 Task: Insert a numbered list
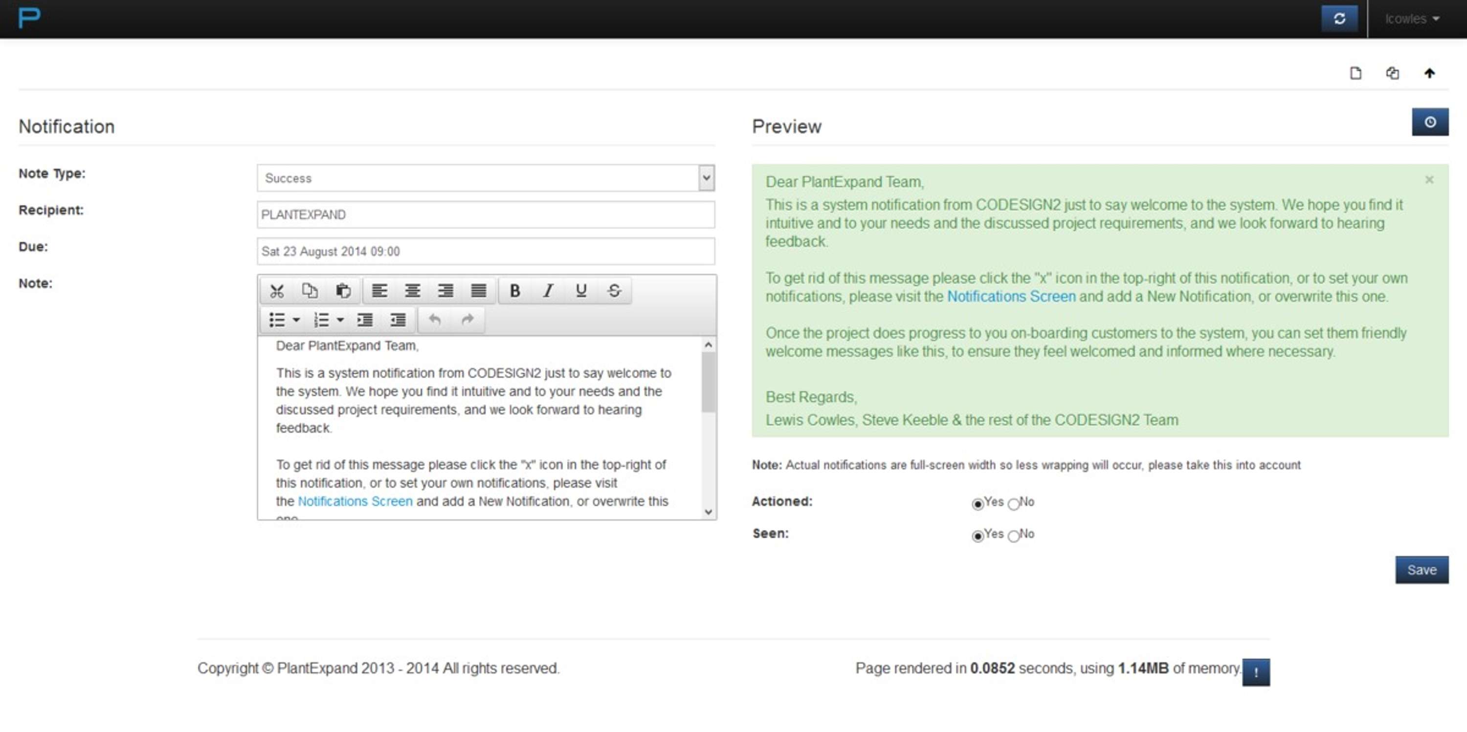[x=321, y=320]
